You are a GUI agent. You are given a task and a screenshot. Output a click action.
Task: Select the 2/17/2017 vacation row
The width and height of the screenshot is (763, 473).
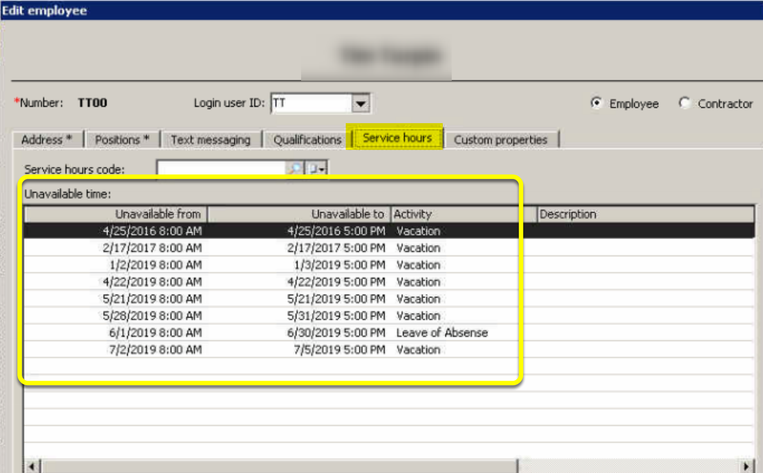(x=389, y=248)
